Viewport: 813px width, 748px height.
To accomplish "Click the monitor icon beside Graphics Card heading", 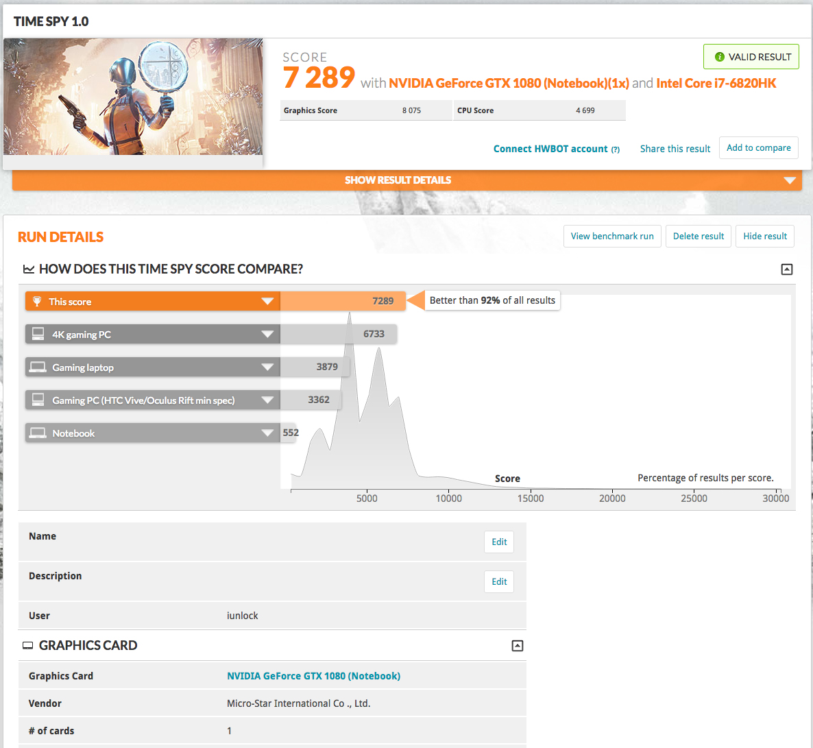I will coord(28,645).
